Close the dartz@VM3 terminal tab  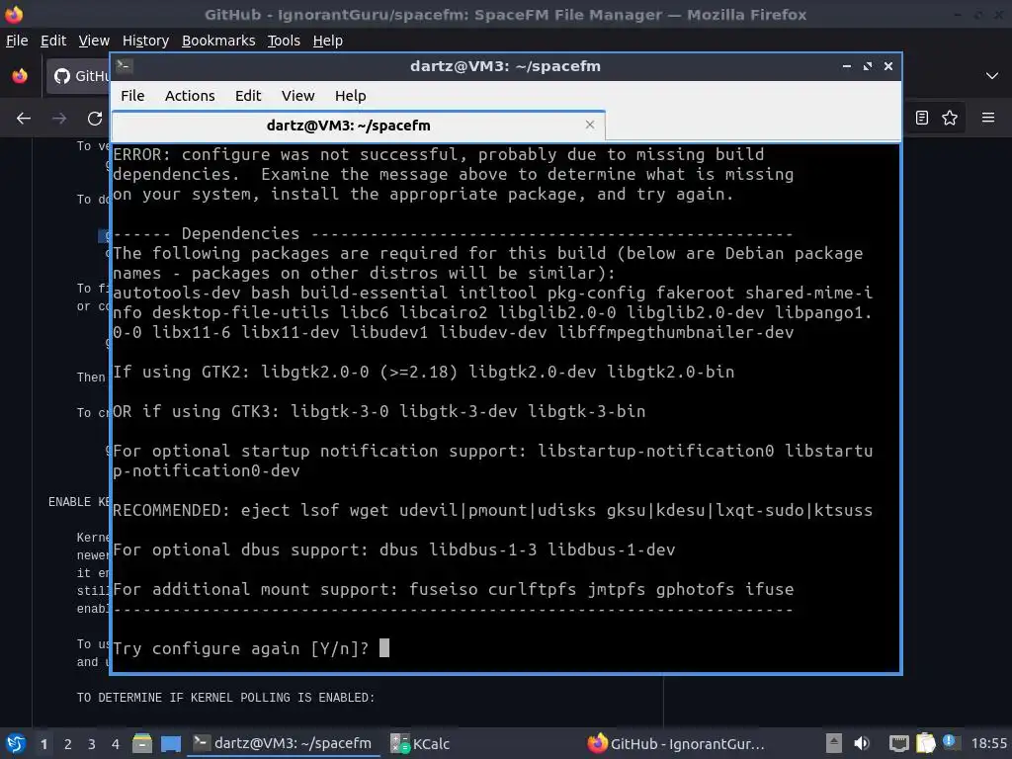tap(589, 125)
